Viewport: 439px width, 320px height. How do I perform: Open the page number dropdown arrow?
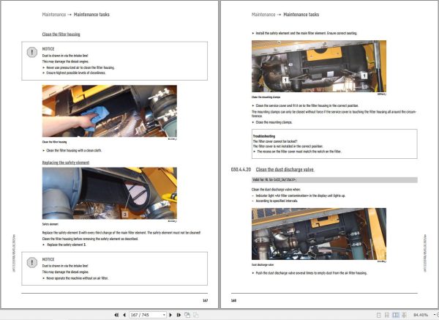point(164,315)
